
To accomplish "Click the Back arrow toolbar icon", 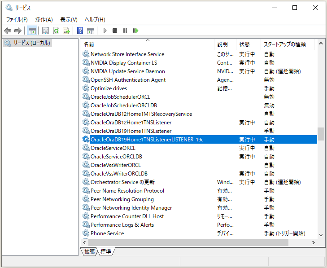I will click(x=8, y=31).
